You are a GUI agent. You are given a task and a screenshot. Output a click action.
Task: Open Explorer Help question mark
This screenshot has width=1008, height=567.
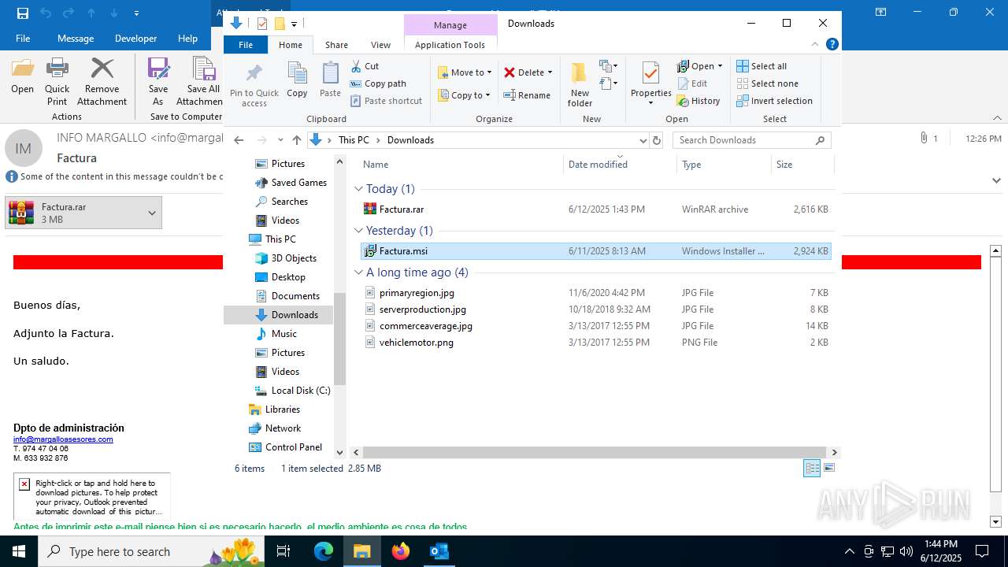point(832,45)
